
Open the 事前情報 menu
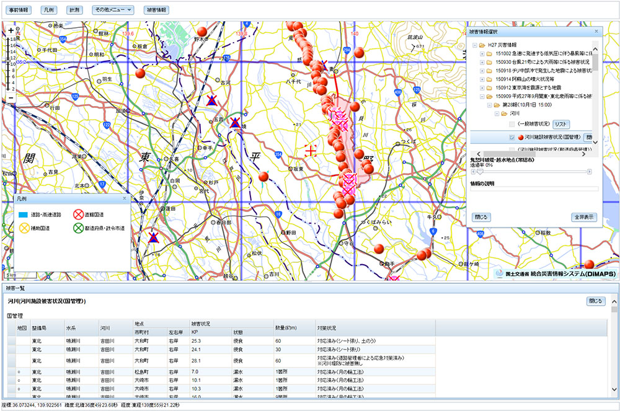coord(18,10)
